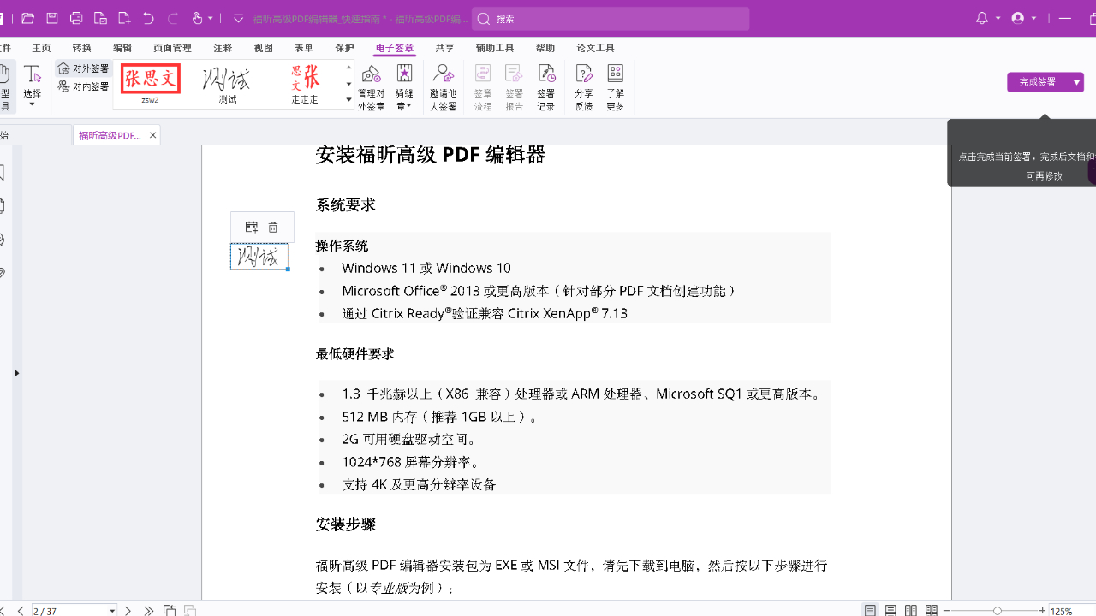Click the 管理对外签章 icon
Image resolution: width=1096 pixels, height=616 pixels.
click(x=371, y=86)
